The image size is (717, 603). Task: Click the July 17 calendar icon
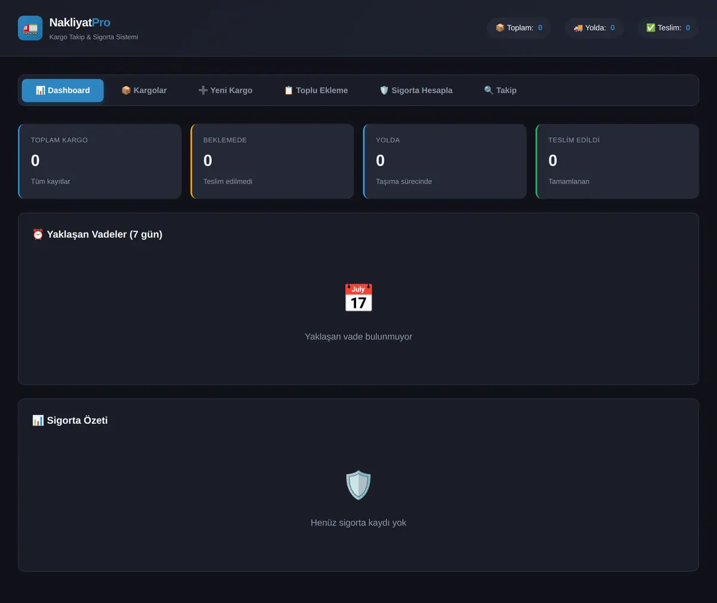[x=358, y=298]
